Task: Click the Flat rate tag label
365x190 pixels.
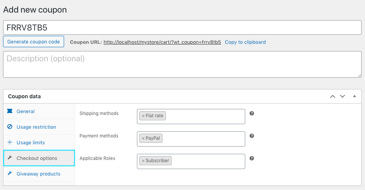Action: (x=154, y=116)
